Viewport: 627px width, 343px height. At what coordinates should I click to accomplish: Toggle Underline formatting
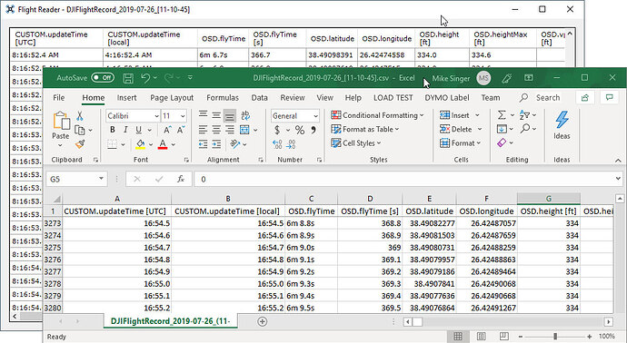click(x=138, y=130)
